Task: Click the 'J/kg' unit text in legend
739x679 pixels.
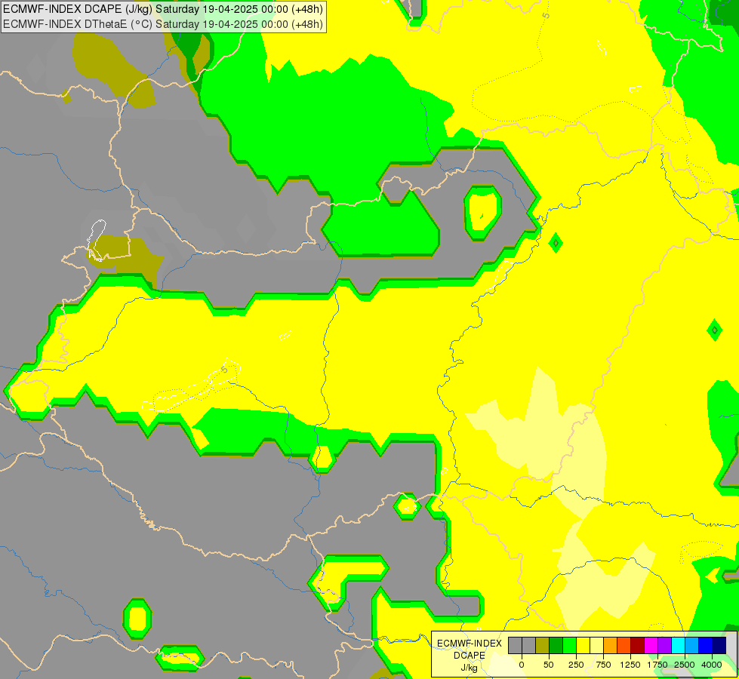Action: (x=470, y=668)
